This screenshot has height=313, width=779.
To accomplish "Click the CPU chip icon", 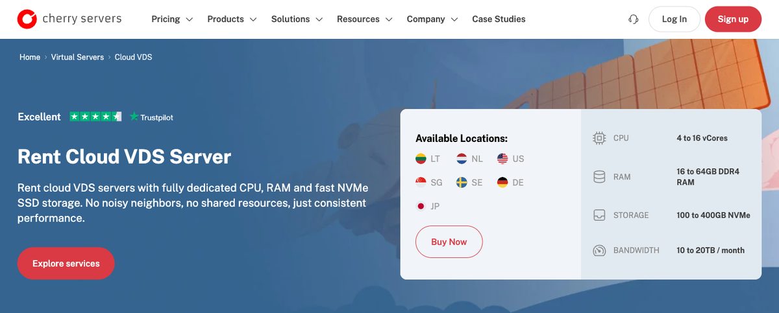I will pyautogui.click(x=599, y=138).
